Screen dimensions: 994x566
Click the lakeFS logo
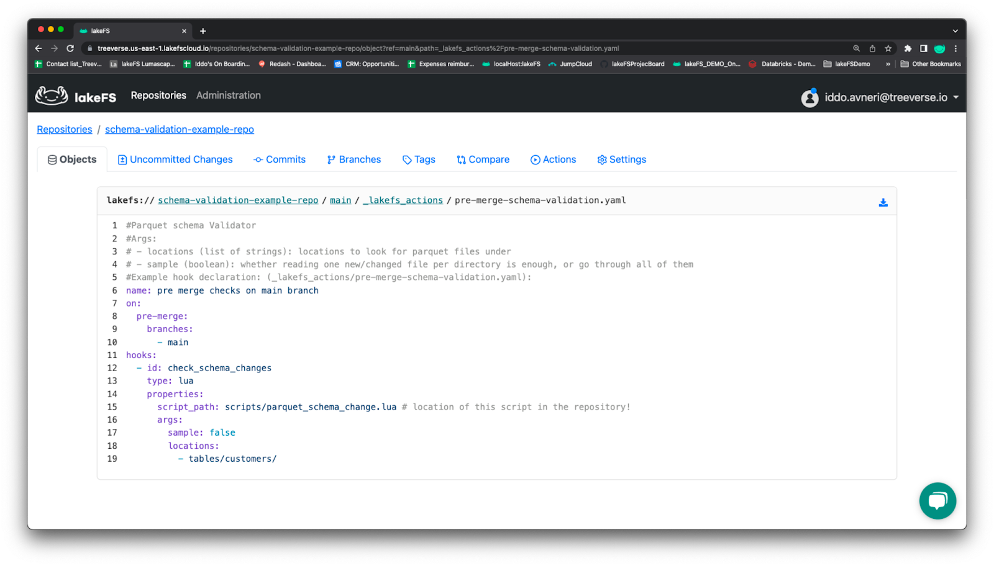click(76, 96)
